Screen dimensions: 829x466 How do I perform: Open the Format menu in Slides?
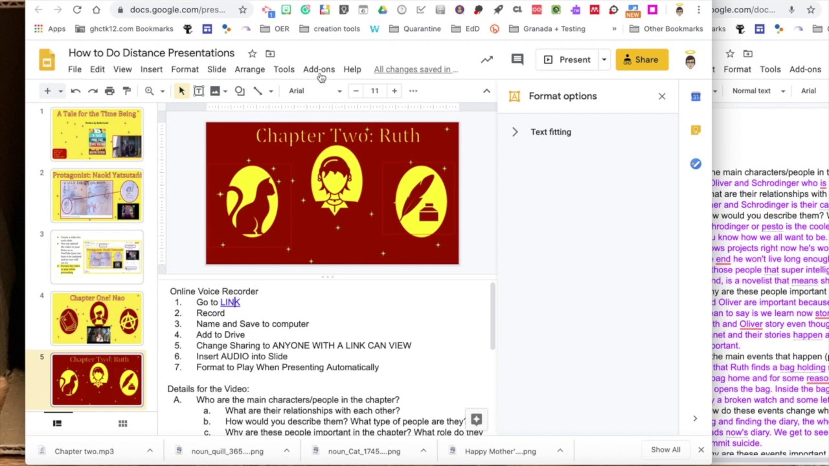coord(185,69)
